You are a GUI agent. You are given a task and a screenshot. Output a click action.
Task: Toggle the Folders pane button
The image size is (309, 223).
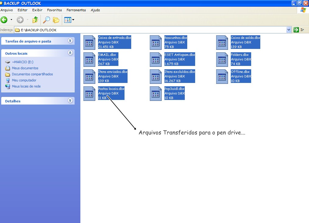(56, 20)
